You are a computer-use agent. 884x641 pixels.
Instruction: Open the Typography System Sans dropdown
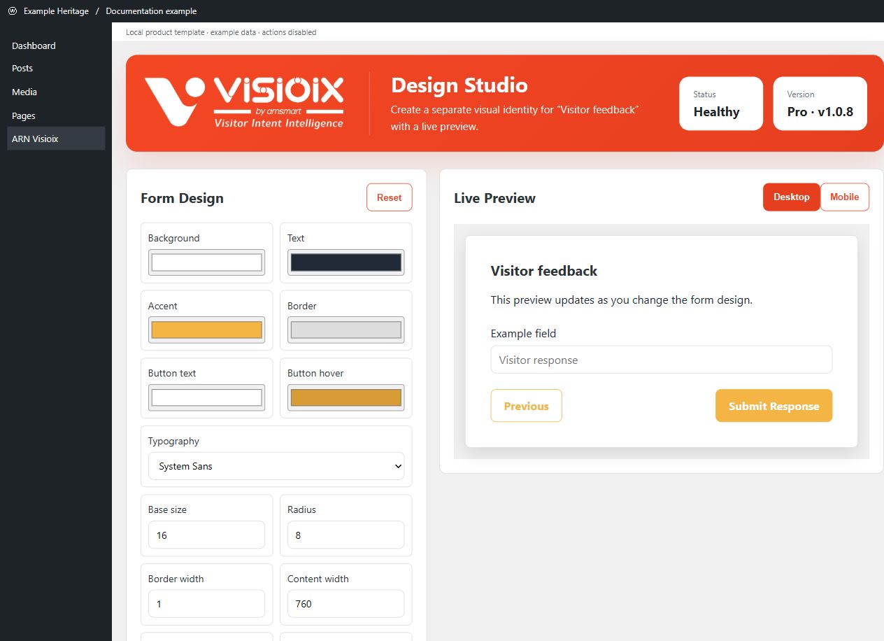[276, 466]
